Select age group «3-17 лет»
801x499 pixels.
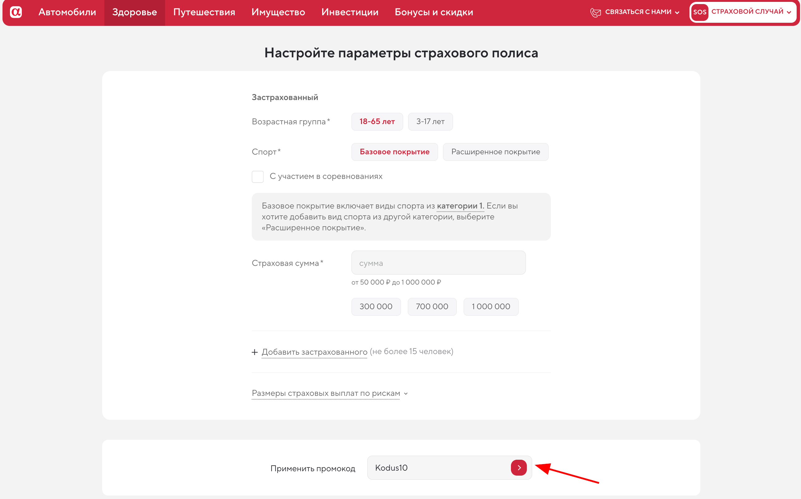click(430, 122)
